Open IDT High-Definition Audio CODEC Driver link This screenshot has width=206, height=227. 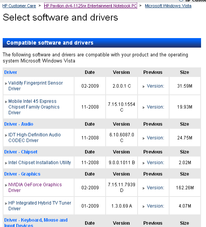click(x=35, y=137)
